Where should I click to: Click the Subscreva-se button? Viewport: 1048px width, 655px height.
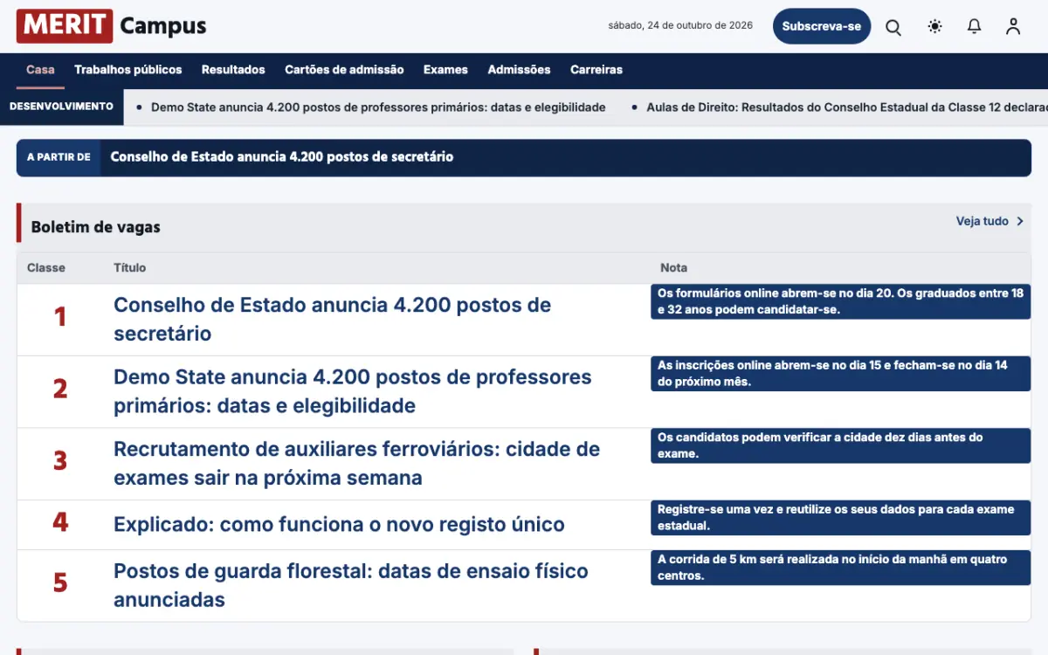tap(821, 26)
